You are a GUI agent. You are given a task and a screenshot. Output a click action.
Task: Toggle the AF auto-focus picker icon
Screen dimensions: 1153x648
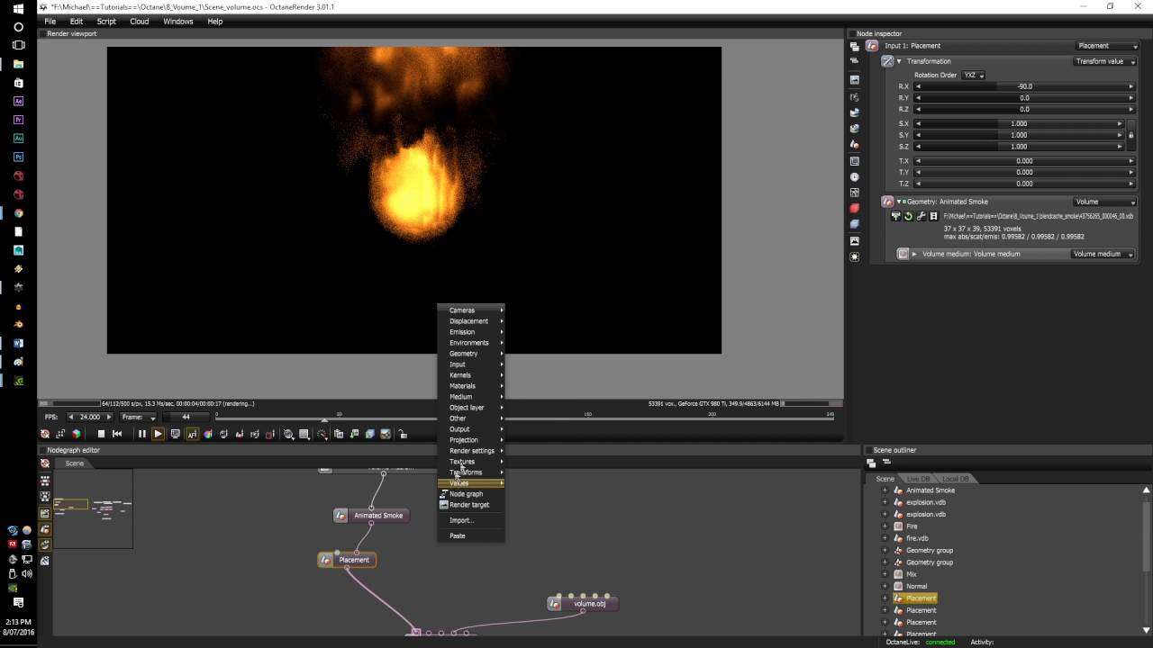[x=192, y=434]
